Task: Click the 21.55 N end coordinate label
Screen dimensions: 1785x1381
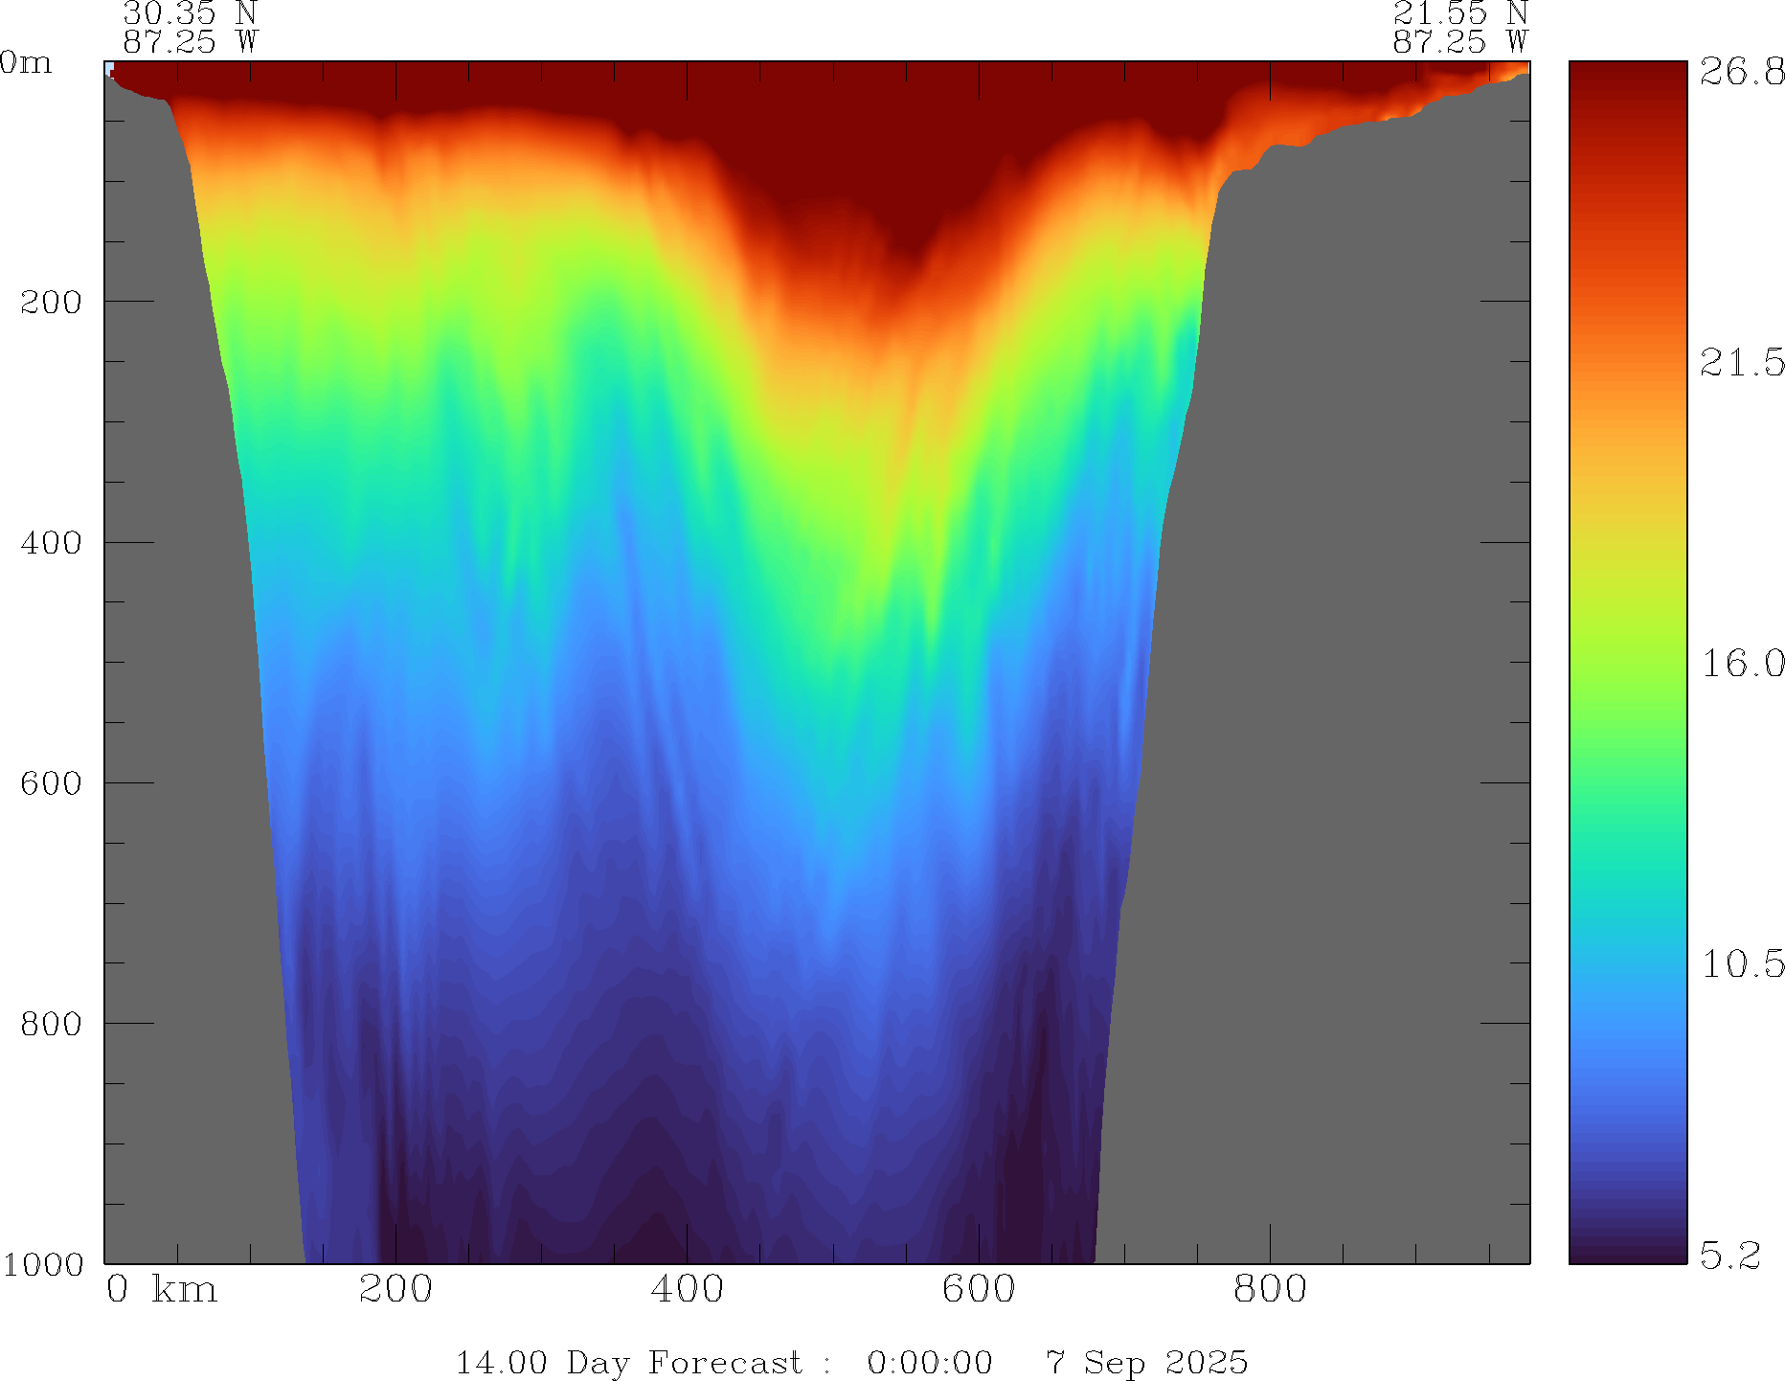Action: (1459, 13)
